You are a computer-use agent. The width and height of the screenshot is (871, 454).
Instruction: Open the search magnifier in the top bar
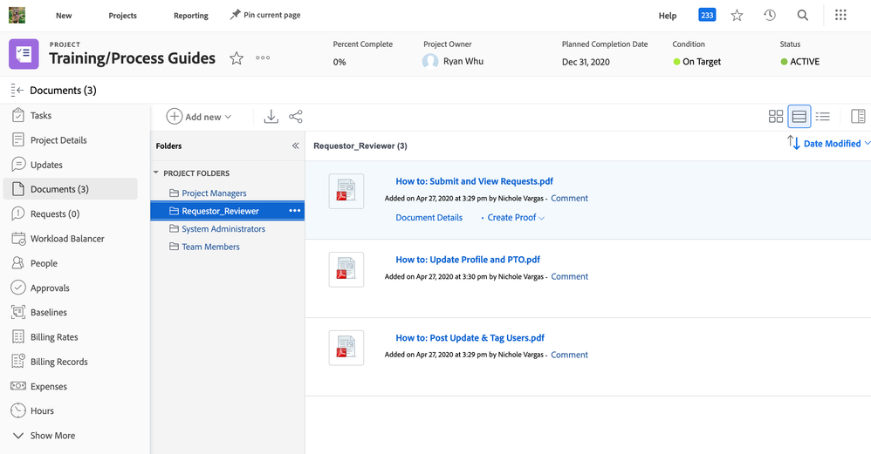(802, 15)
